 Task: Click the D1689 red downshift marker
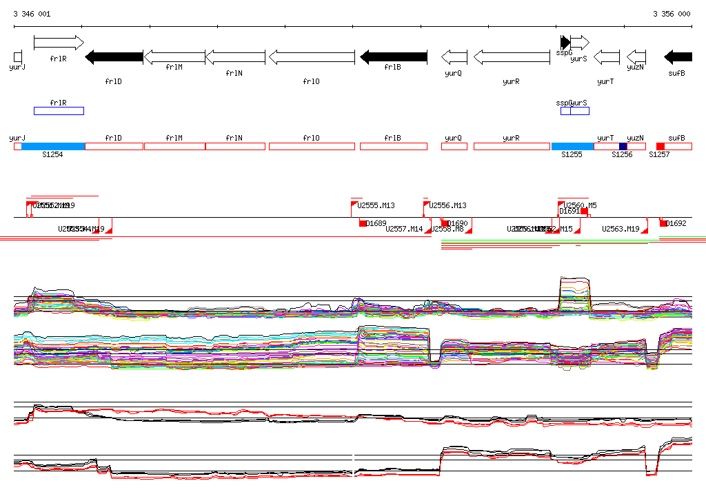(x=363, y=223)
